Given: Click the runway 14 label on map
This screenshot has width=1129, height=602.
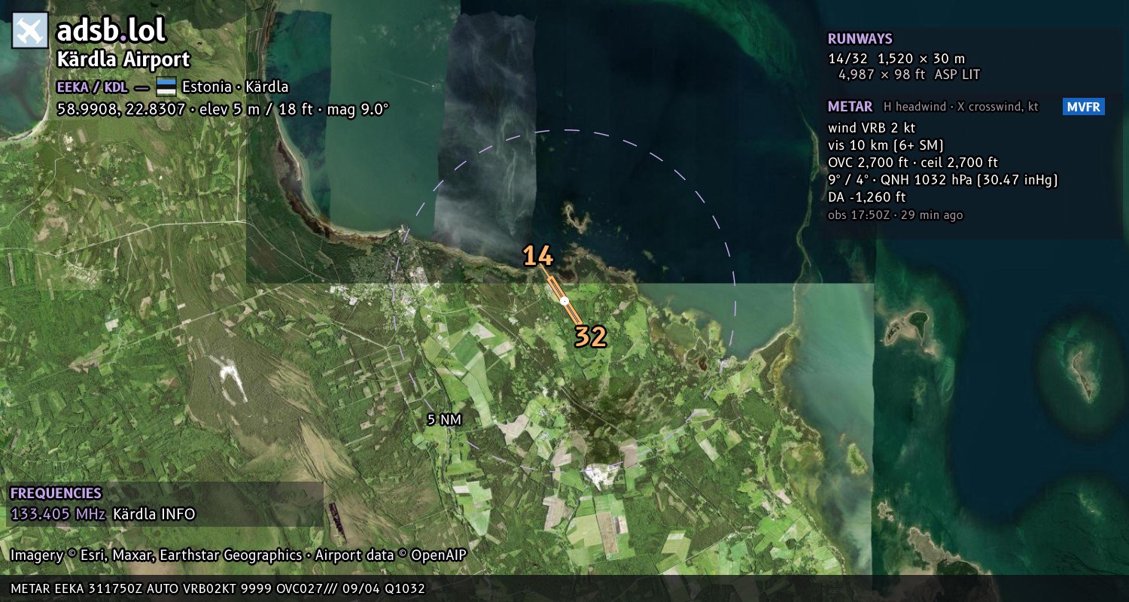Looking at the screenshot, I should (x=538, y=257).
